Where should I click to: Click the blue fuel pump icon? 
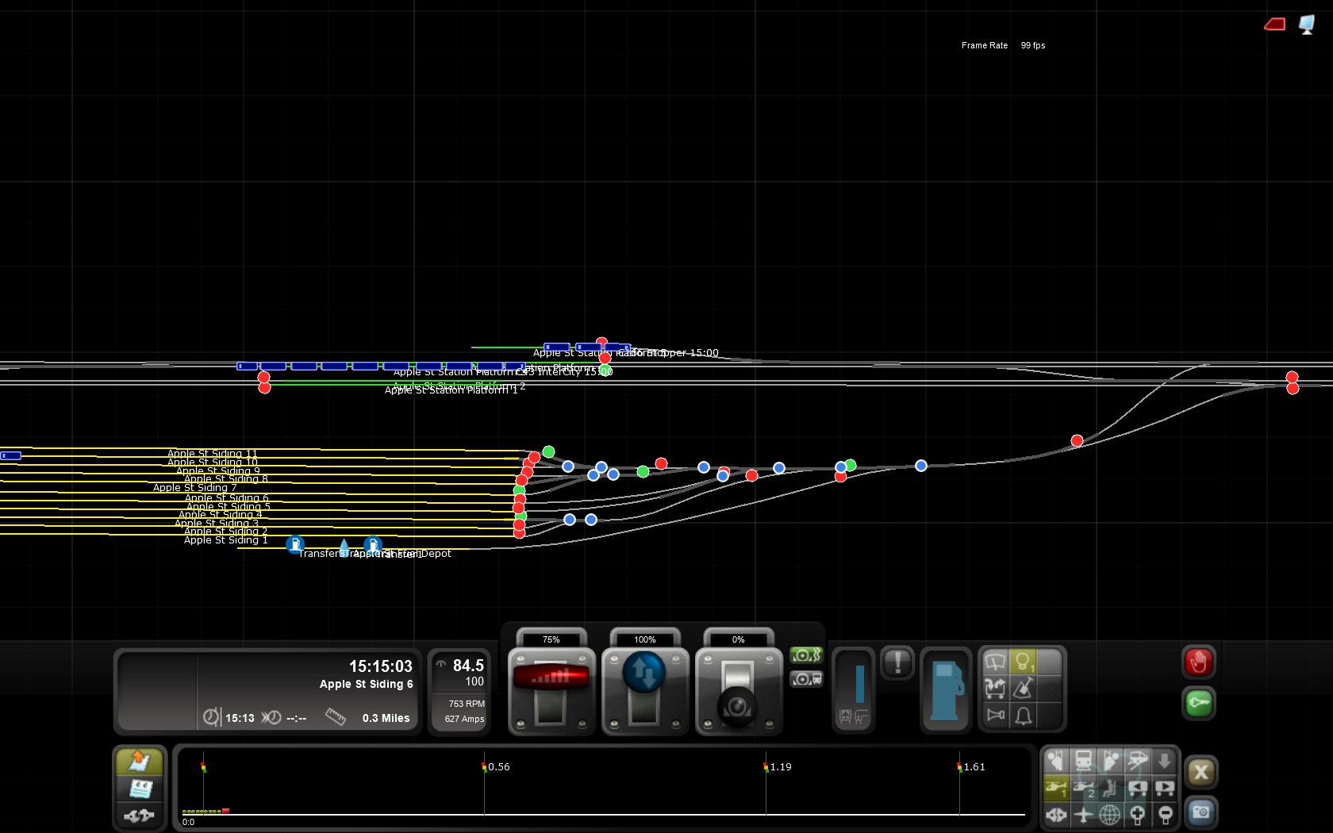tap(945, 689)
